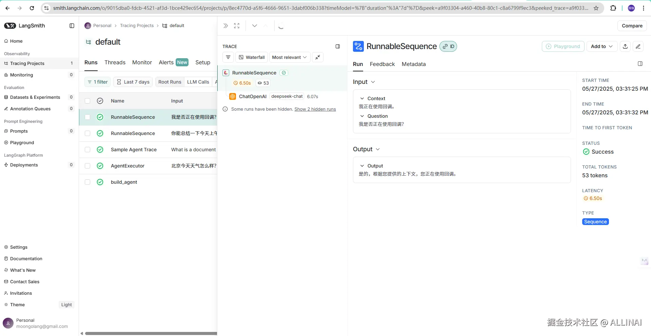Select the LLM Calls filter toggle
This screenshot has height=336, width=651.
click(x=198, y=82)
